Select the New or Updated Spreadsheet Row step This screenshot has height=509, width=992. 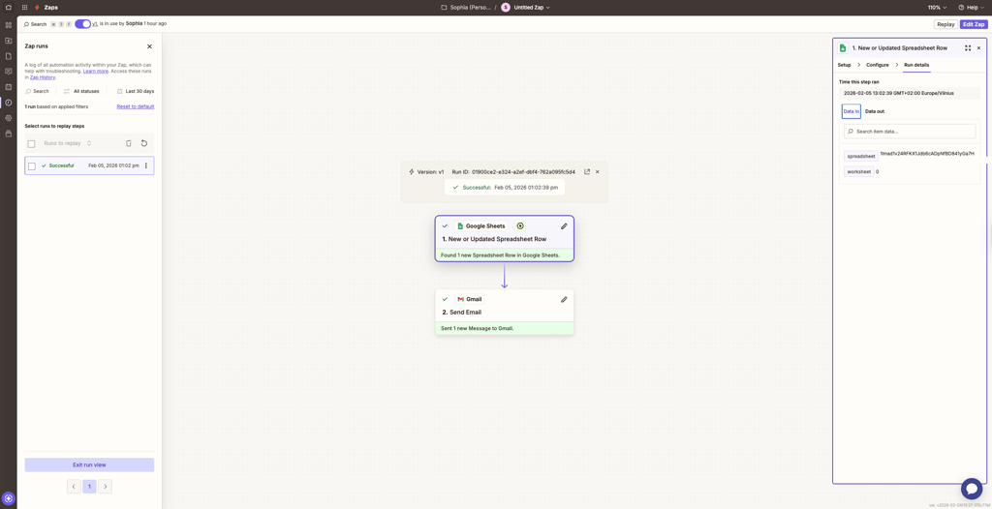coord(504,238)
